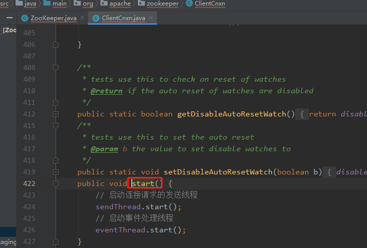This screenshot has width=367, height=248.
Task: Click the start method name on line 422
Action: point(143,183)
